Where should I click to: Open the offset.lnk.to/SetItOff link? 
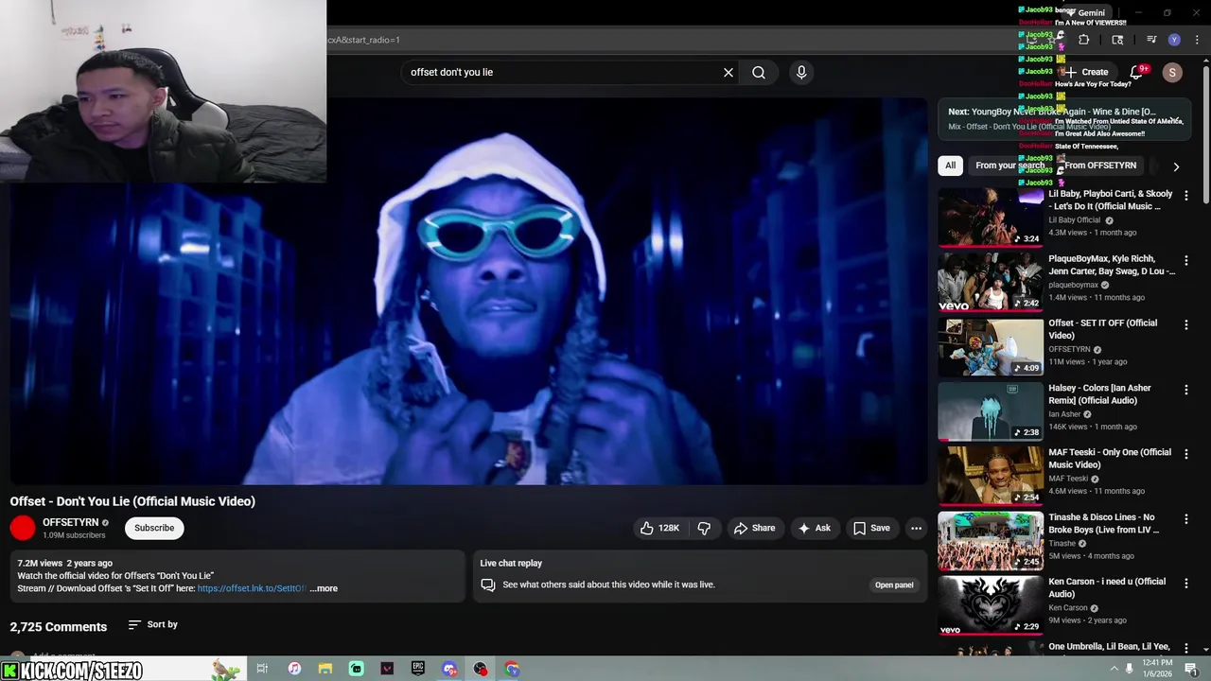(x=252, y=588)
